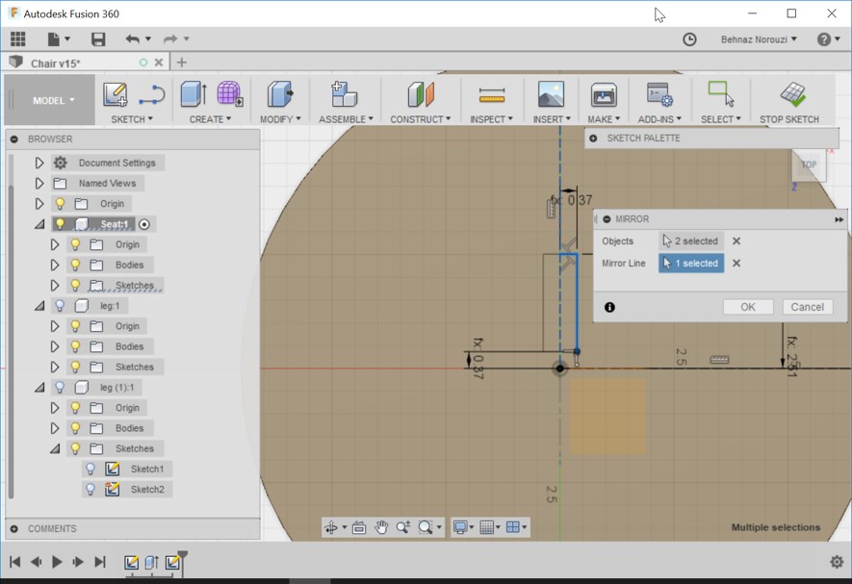The height and width of the screenshot is (584, 852).
Task: Open the Grid and Snaps icon
Action: point(487,527)
